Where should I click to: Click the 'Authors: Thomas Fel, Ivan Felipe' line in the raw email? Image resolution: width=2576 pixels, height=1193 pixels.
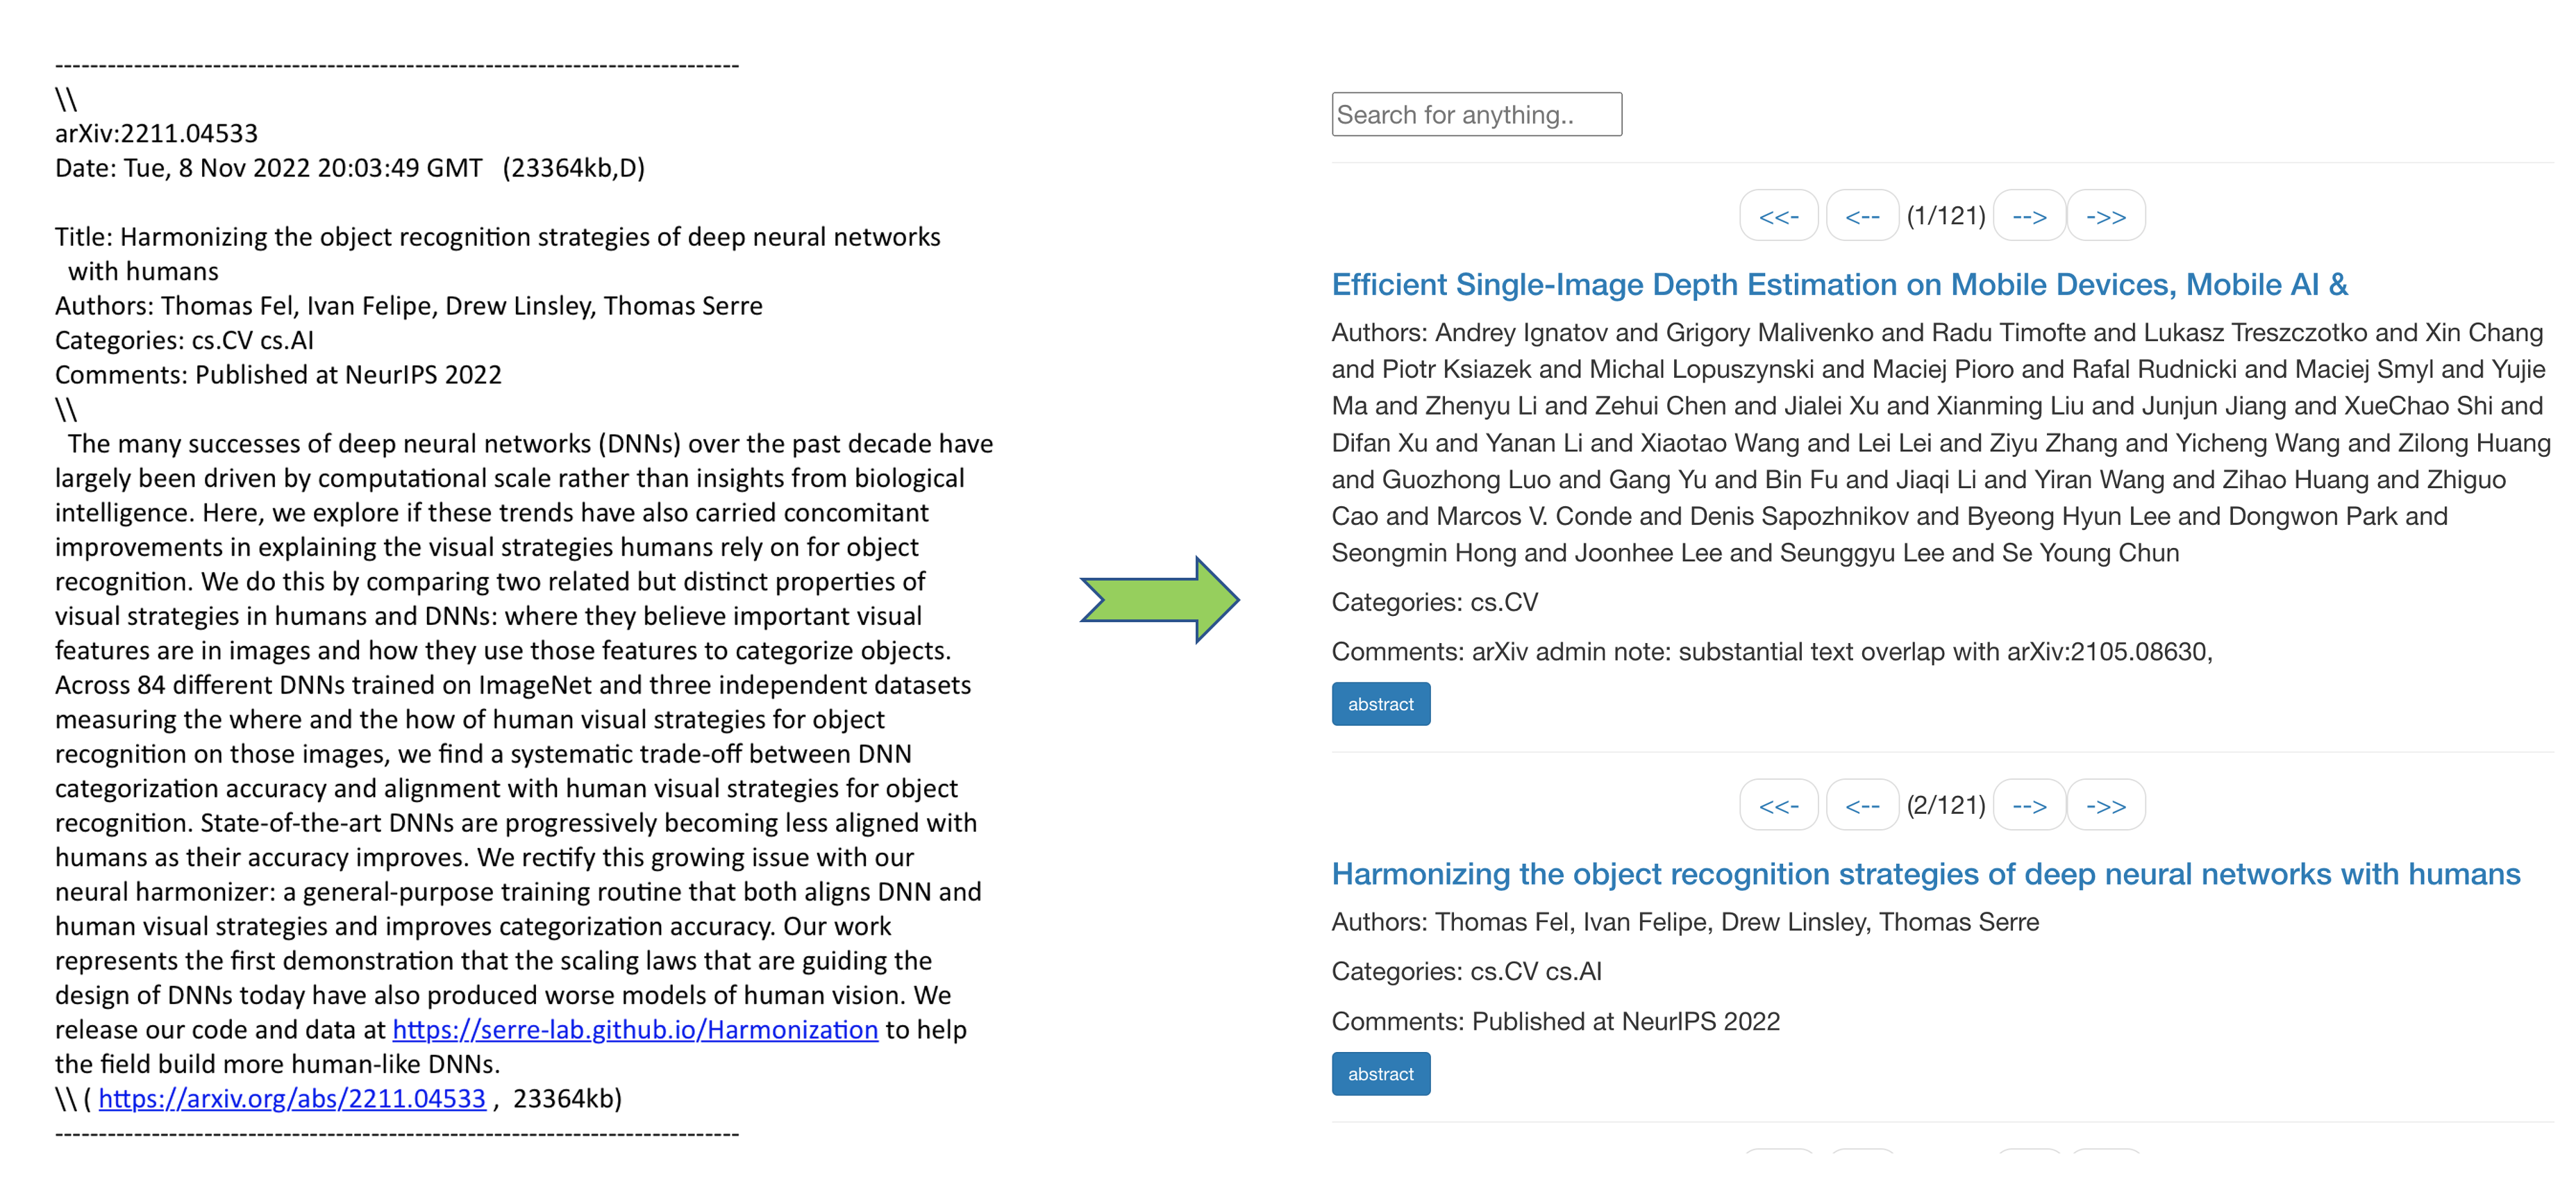[408, 306]
